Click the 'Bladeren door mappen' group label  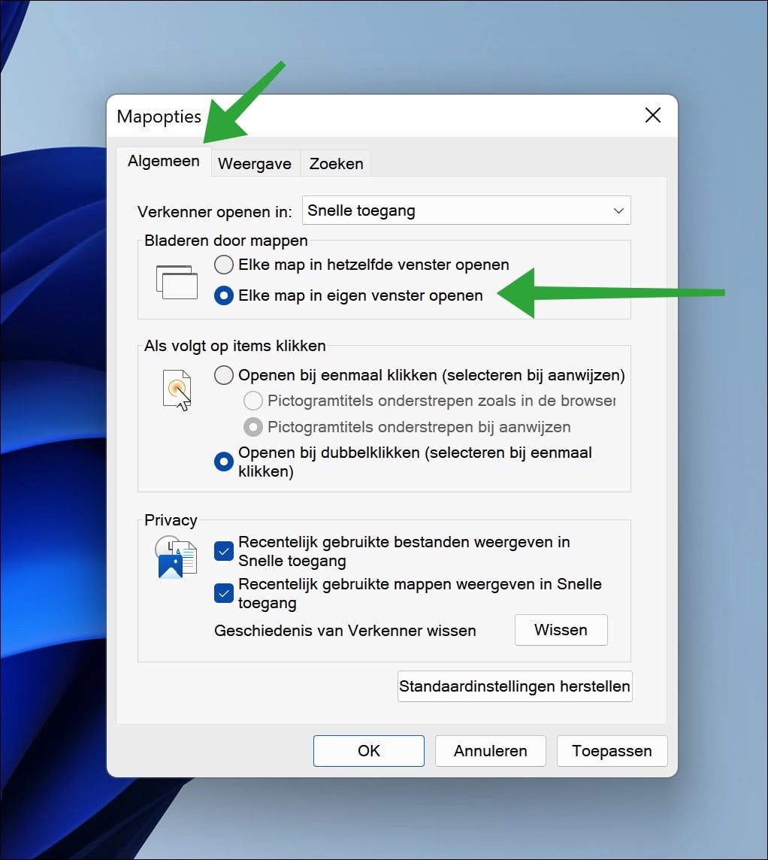(226, 241)
